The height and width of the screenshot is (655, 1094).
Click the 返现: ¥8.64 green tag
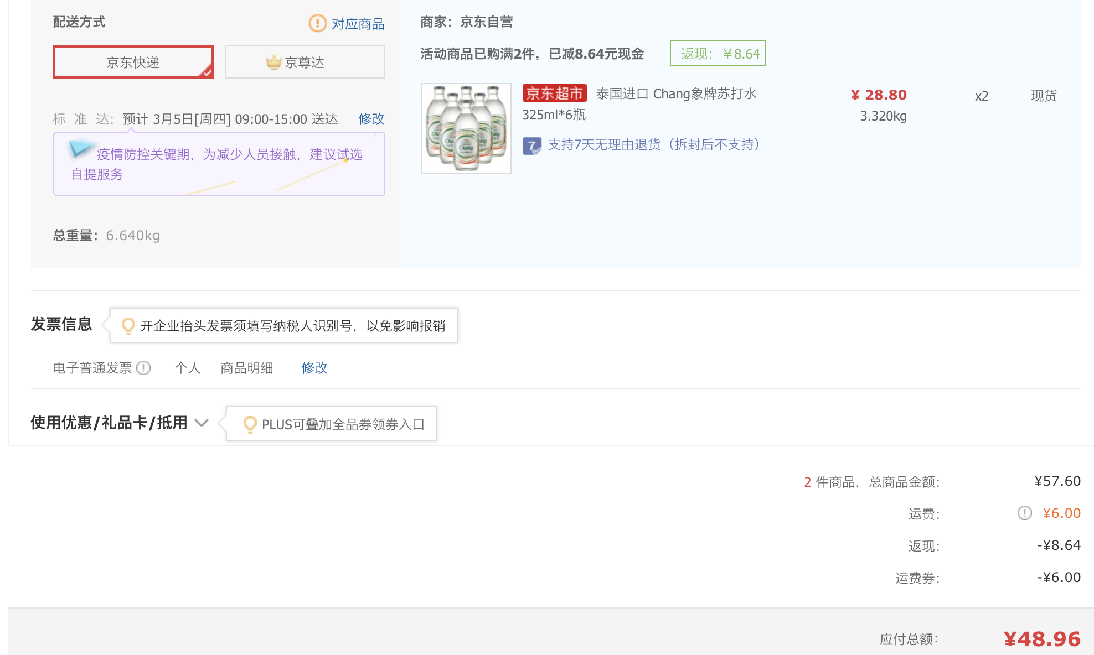point(718,53)
